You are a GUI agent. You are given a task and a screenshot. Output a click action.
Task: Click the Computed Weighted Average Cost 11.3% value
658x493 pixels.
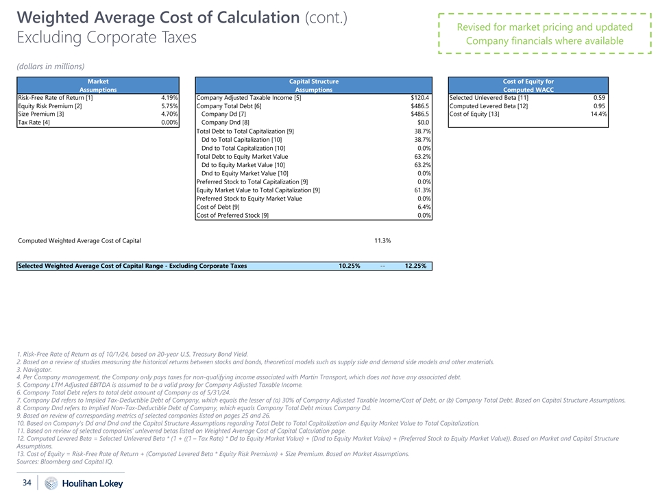pyautogui.click(x=382, y=240)
